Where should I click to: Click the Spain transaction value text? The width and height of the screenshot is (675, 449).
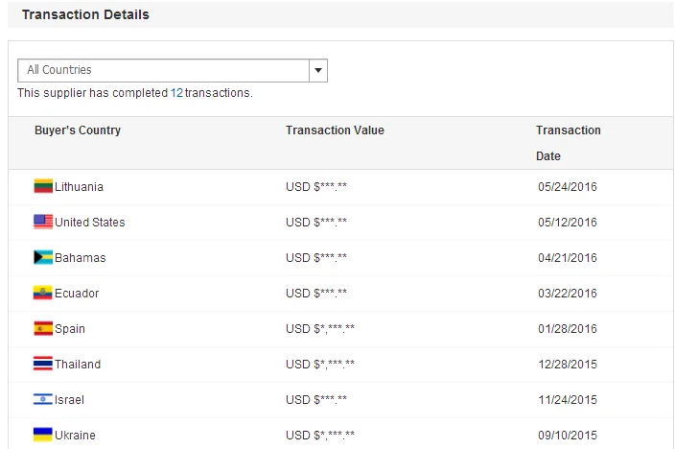(x=320, y=329)
